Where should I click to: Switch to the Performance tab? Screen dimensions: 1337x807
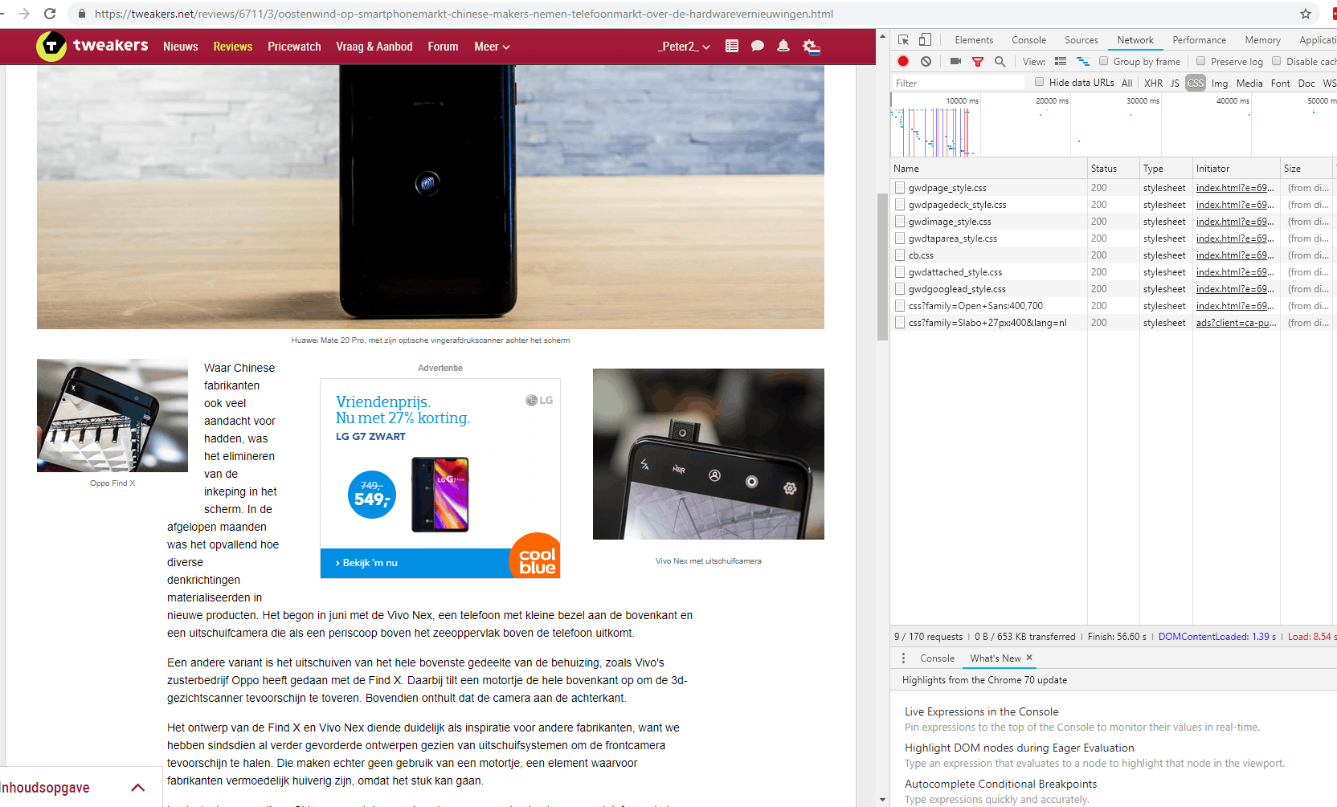coord(1199,40)
